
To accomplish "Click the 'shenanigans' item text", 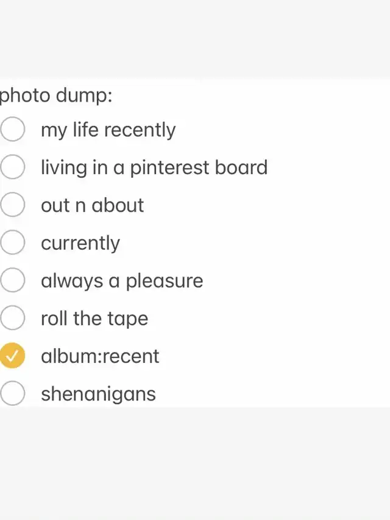I will pyautogui.click(x=98, y=395).
